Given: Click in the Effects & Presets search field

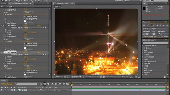Looking at the screenshot, I should coord(155,43).
